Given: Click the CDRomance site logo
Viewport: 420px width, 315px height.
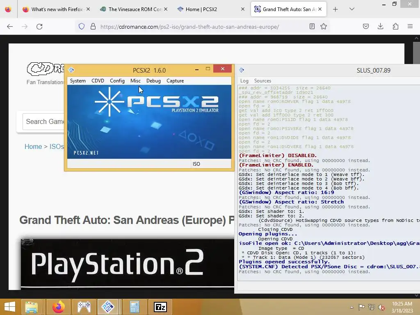Looking at the screenshot, I should point(45,68).
